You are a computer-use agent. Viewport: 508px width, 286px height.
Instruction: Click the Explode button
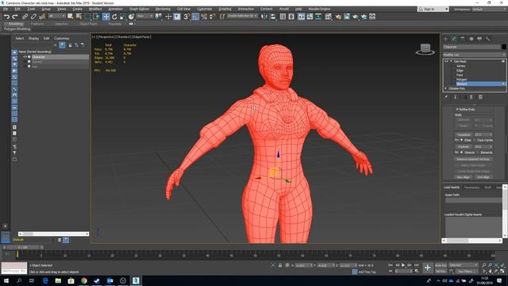click(x=464, y=146)
